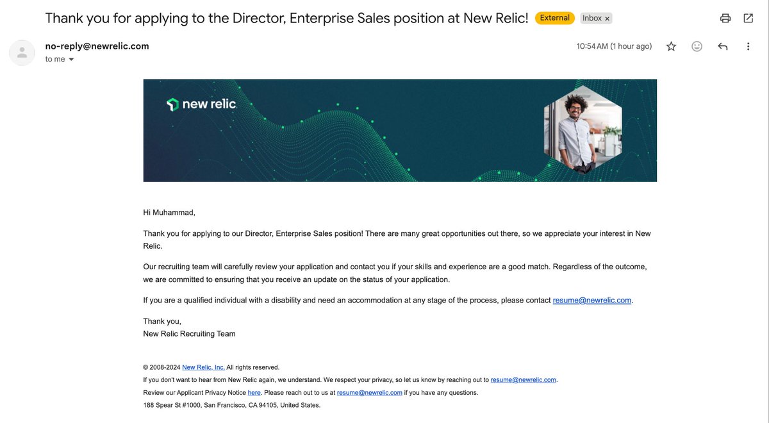The width and height of the screenshot is (769, 423).
Task: Open resume@newrelic.com accommodation contact link
Action: (x=592, y=300)
